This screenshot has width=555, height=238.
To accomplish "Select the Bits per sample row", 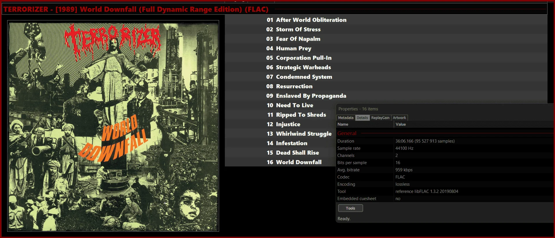I will [x=445, y=163].
